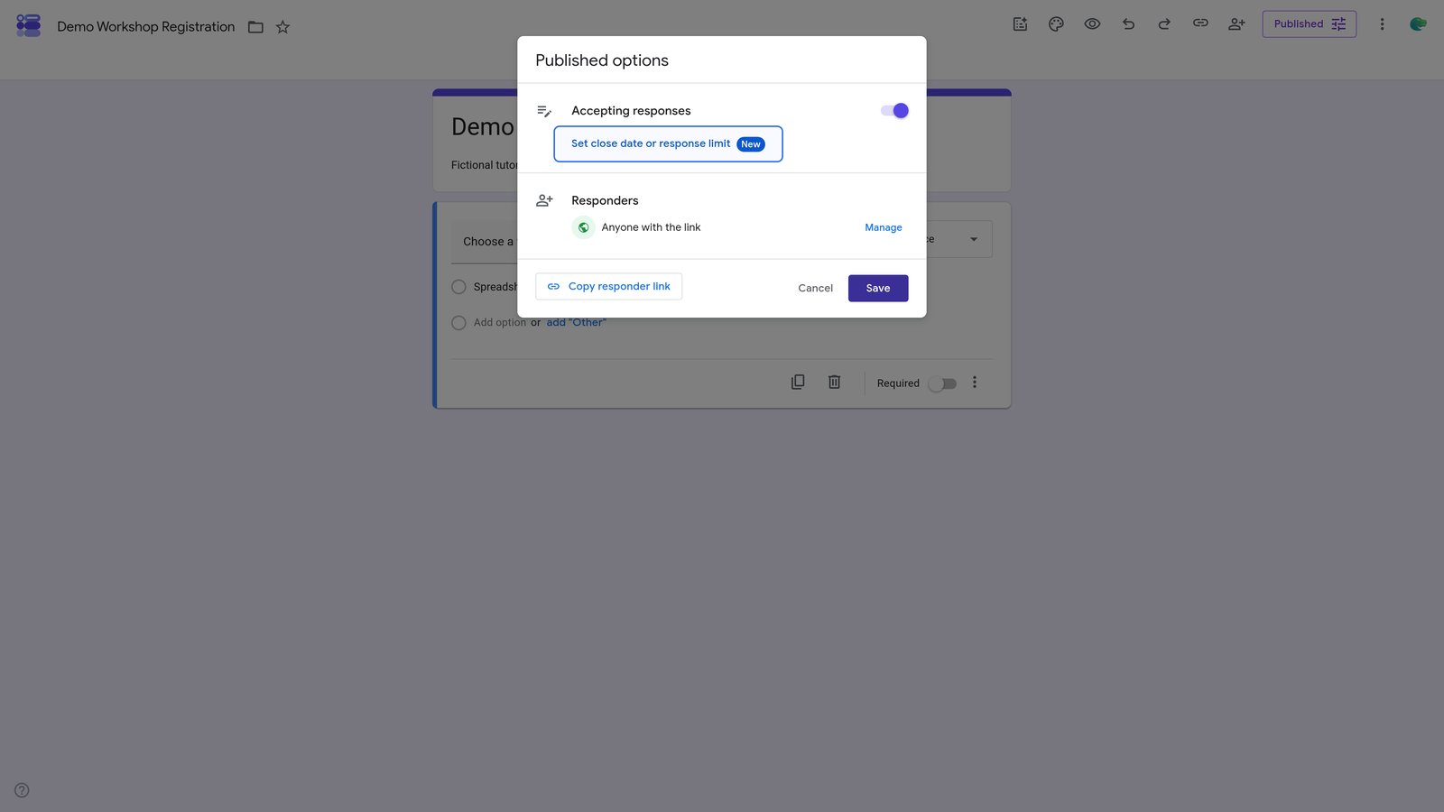Toggle the Accepting responses switch
The width and height of the screenshot is (1444, 812).
point(894,111)
